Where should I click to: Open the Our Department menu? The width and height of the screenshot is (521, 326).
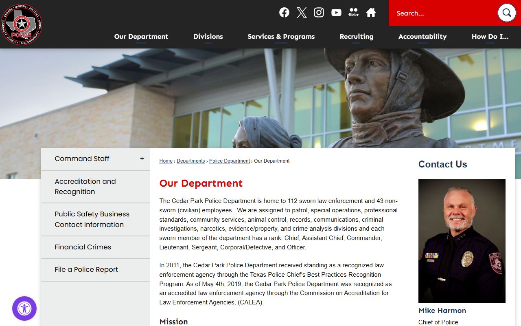point(141,37)
